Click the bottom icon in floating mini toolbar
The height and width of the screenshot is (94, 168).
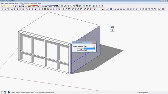(112, 30)
